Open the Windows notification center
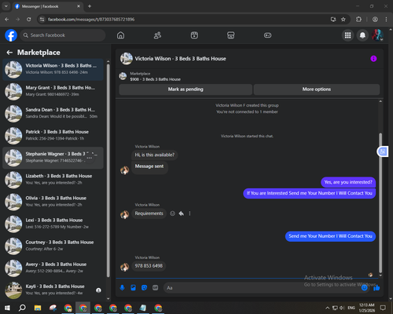Screen dimensions: 393x314 click(x=383, y=308)
